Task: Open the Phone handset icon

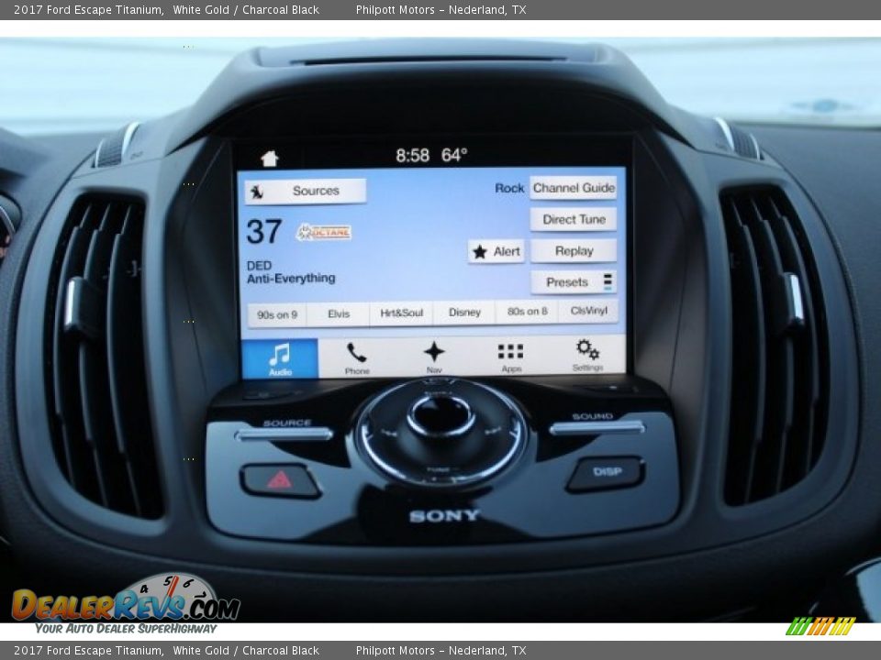Action: (x=357, y=357)
